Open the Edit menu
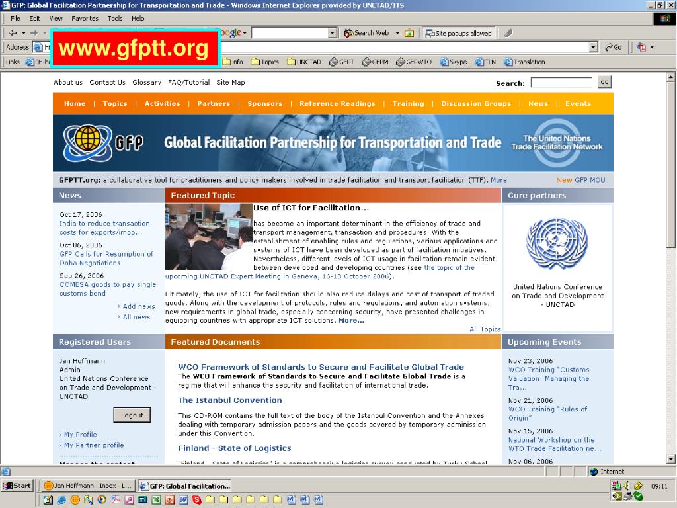This screenshot has width=677, height=508. coord(34,18)
